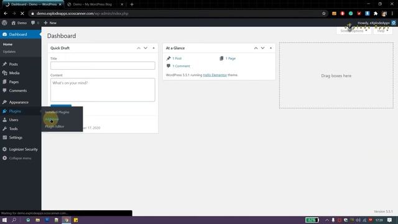Screen dimensions: 398x224
Task: Move At a Glance box down
Action: (x=262, y=48)
